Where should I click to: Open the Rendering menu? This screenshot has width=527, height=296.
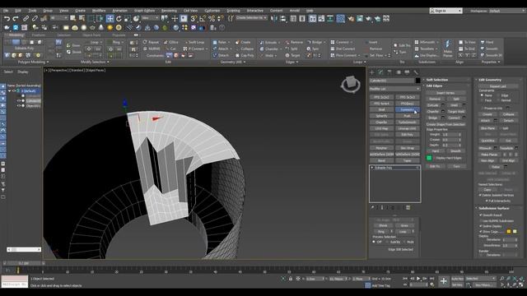pyautogui.click(x=169, y=11)
